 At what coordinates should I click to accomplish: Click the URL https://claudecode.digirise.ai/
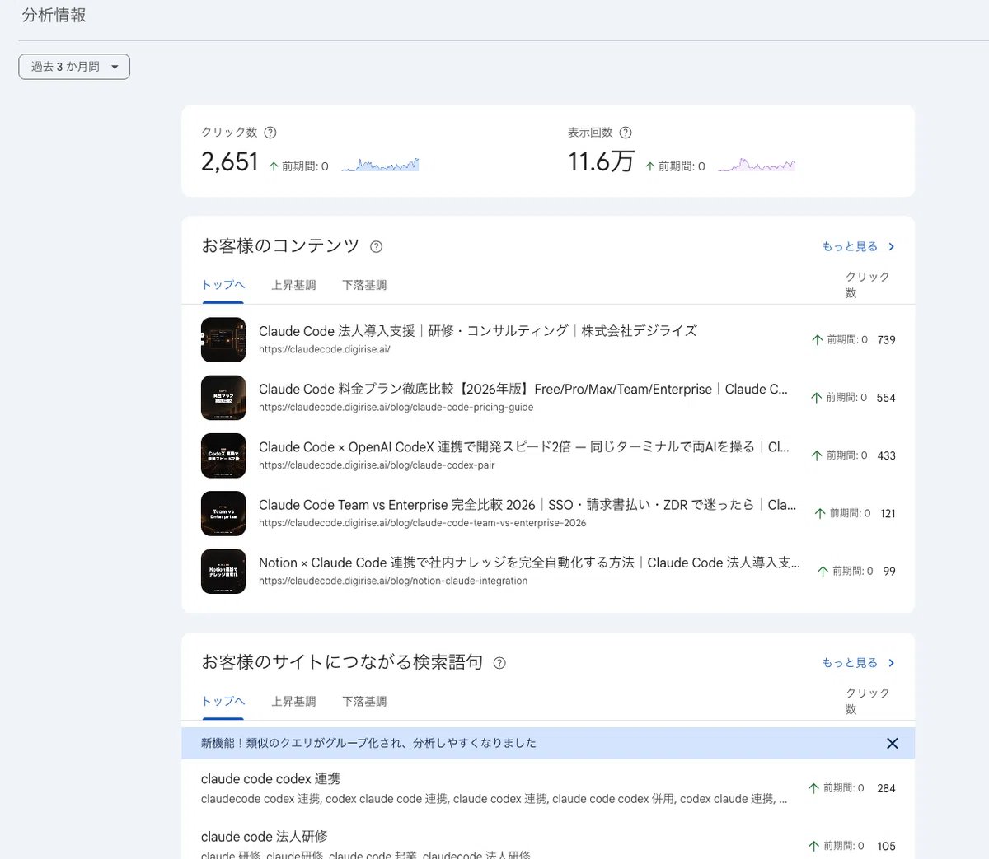[x=324, y=349]
